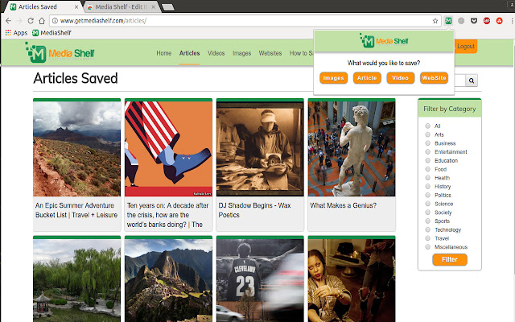Screen dimensions: 515x322
Task: Save Video via popup button
Action: tap(401, 78)
